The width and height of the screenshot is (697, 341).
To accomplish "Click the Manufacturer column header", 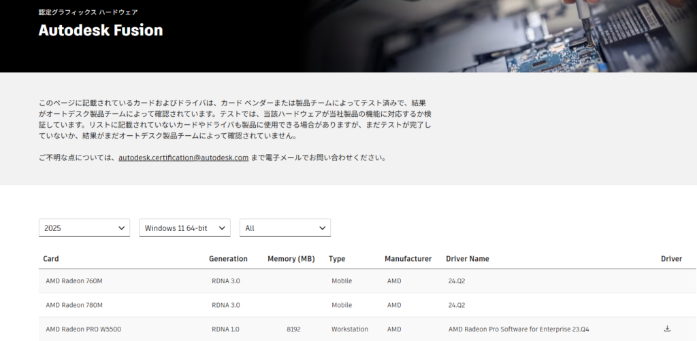I will [408, 259].
